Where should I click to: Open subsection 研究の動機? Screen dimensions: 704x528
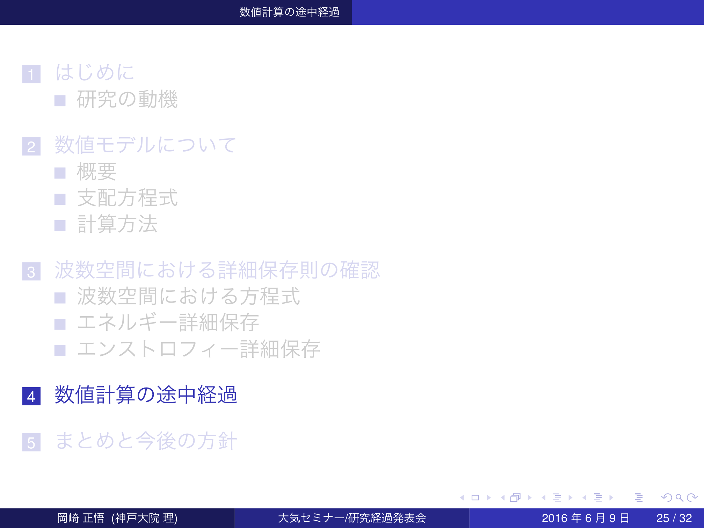(127, 100)
